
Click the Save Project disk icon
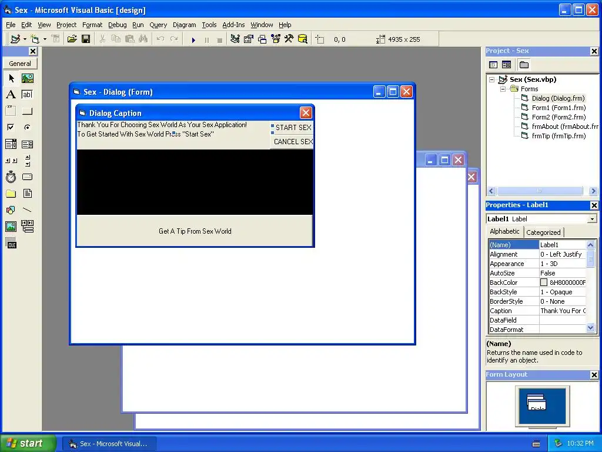click(86, 39)
